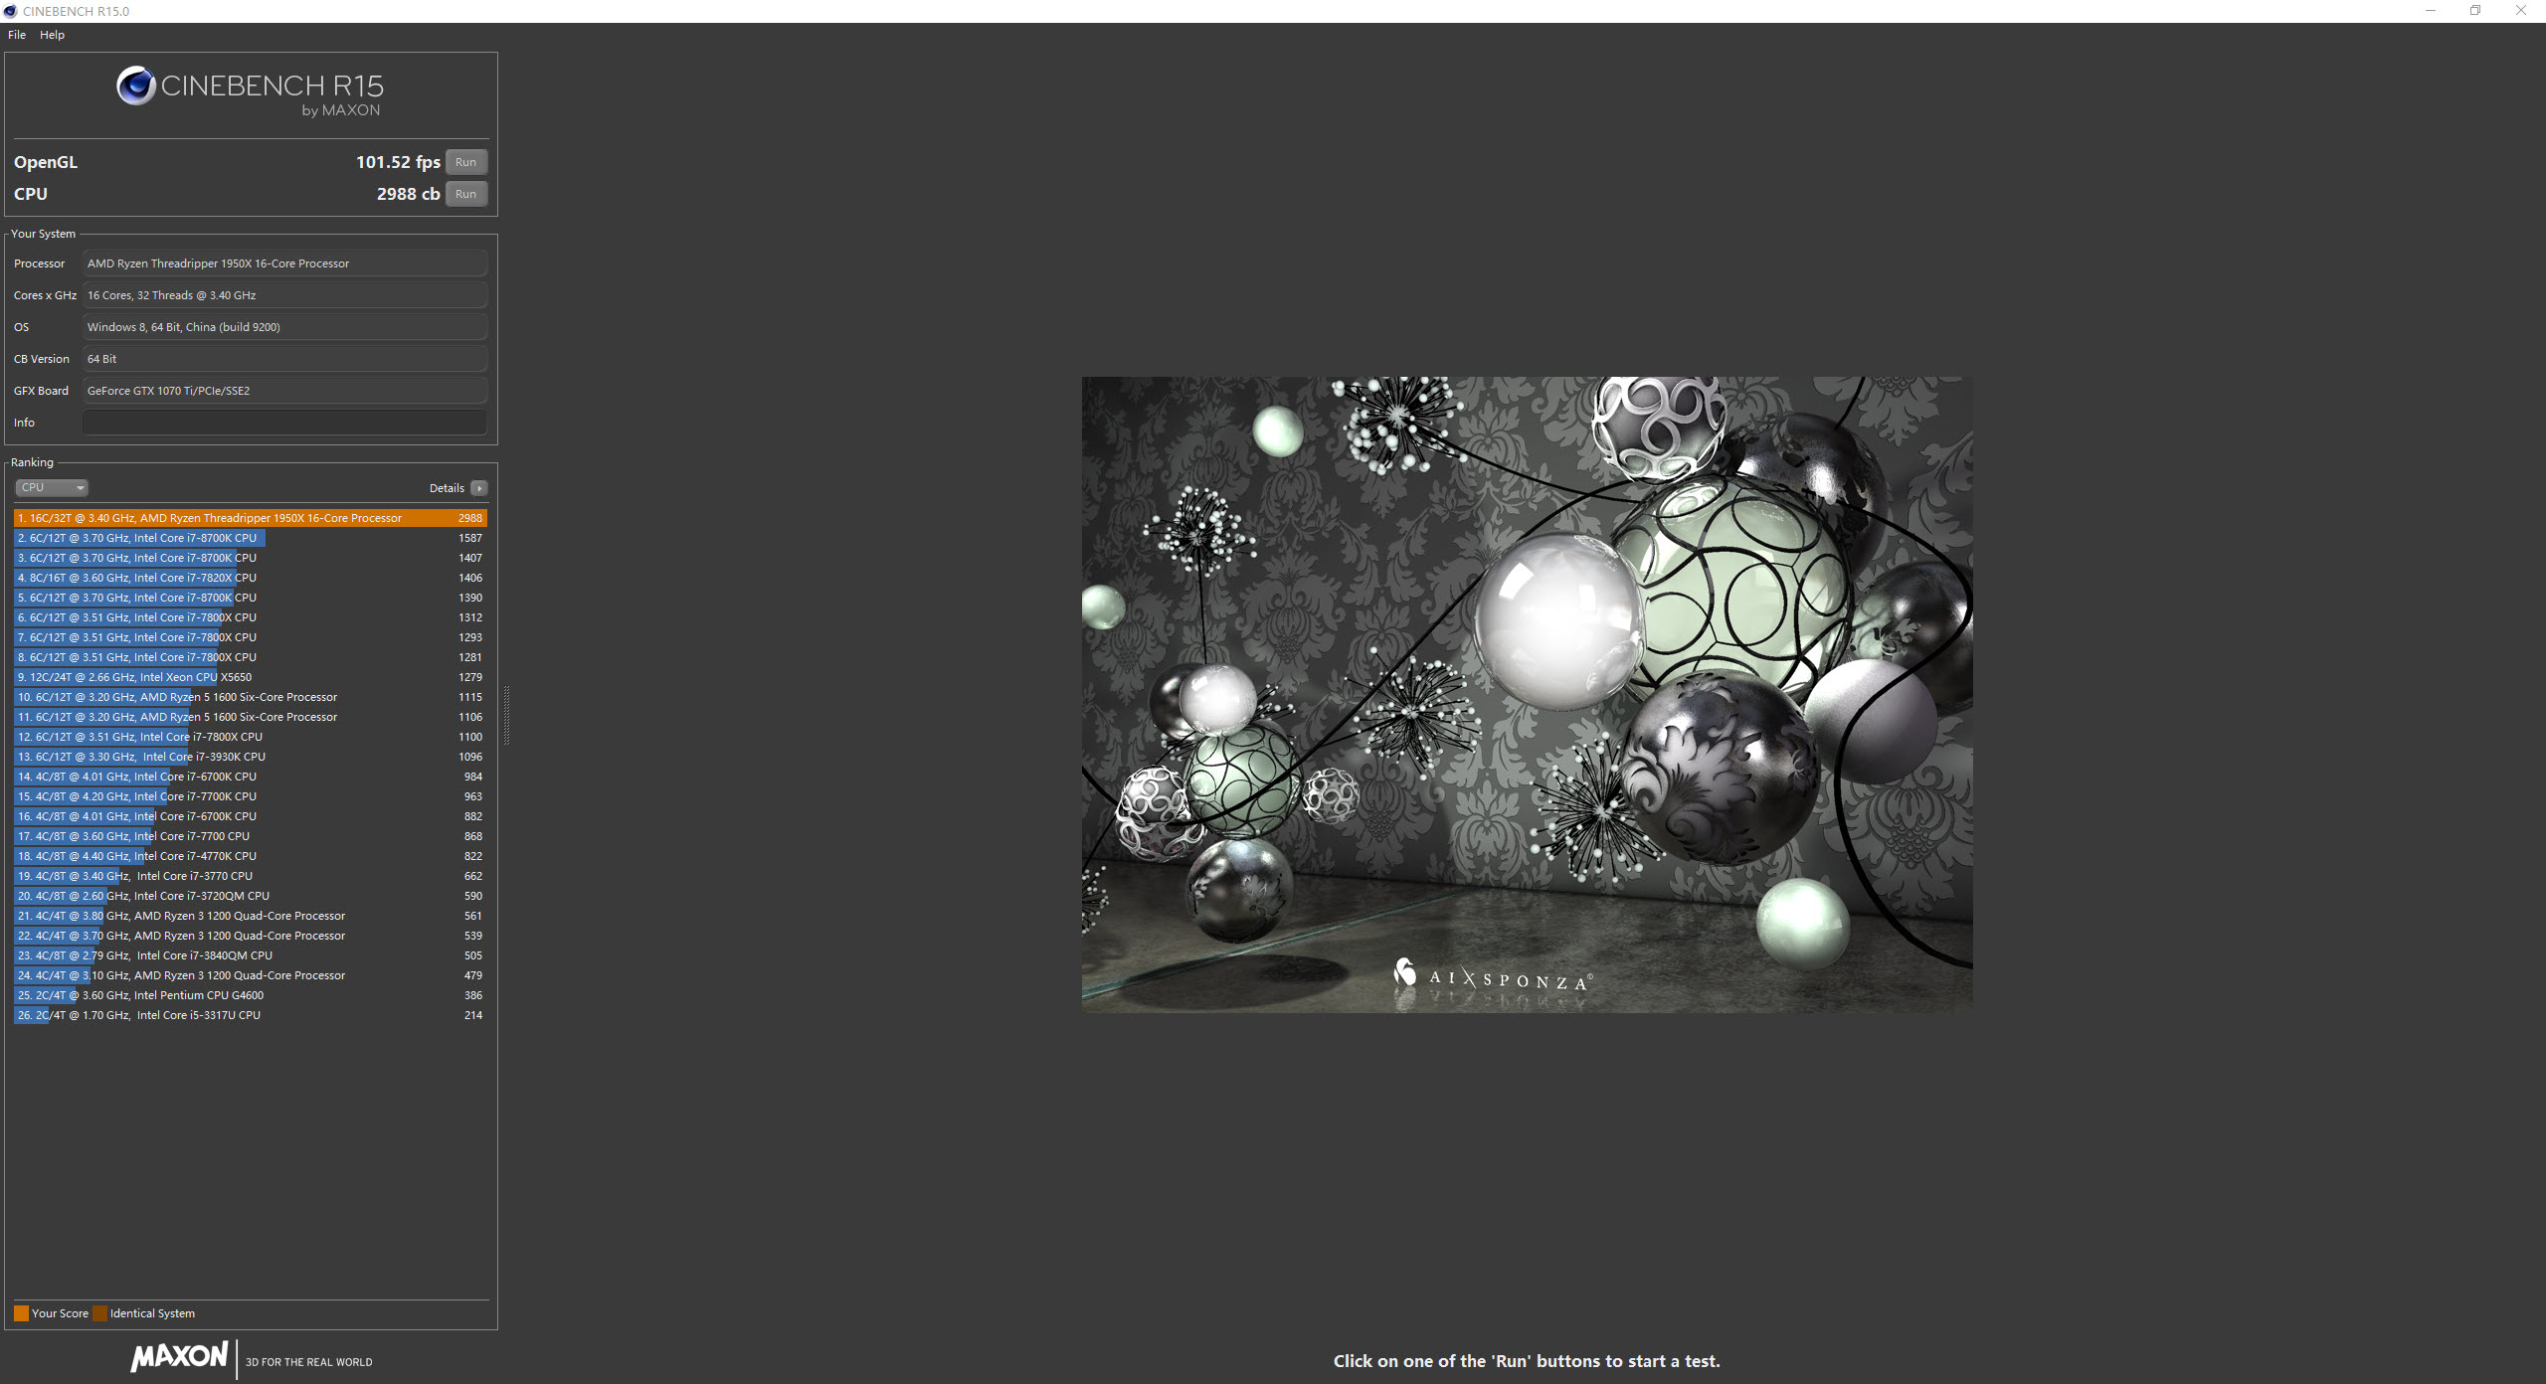Click the MAXON logo at bottom
The height and width of the screenshot is (1384, 2546).
(x=180, y=1357)
